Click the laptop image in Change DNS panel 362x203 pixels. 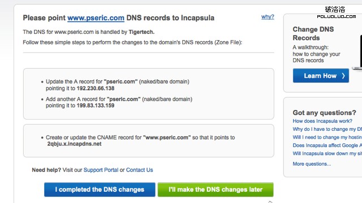click(357, 53)
